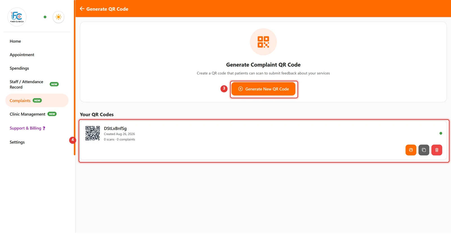Select Complaints in sidebar
The height and width of the screenshot is (234, 451).
[x=37, y=101]
